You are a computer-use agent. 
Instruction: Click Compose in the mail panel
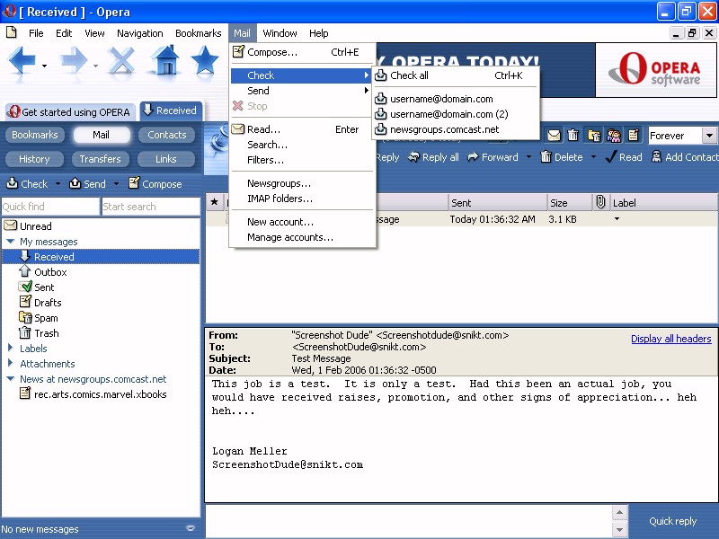(x=155, y=184)
